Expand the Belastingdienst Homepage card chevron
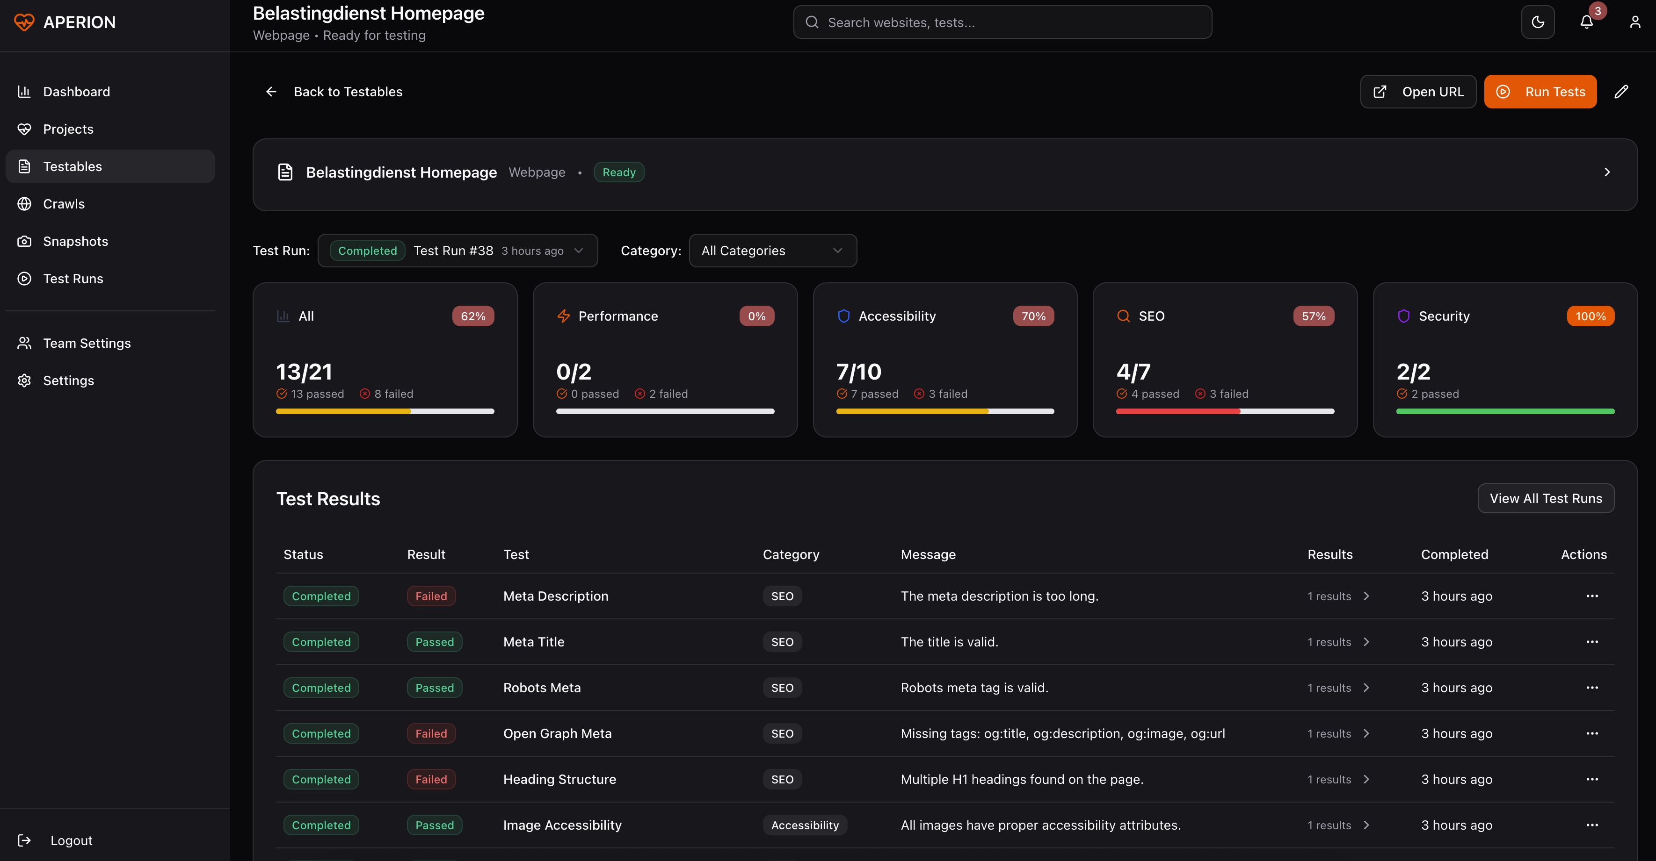 coord(1606,172)
